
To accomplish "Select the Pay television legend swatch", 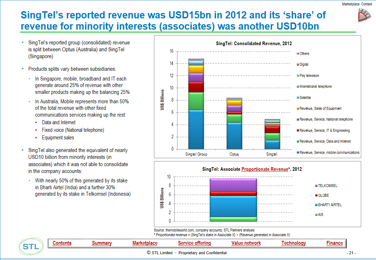I will point(298,76).
